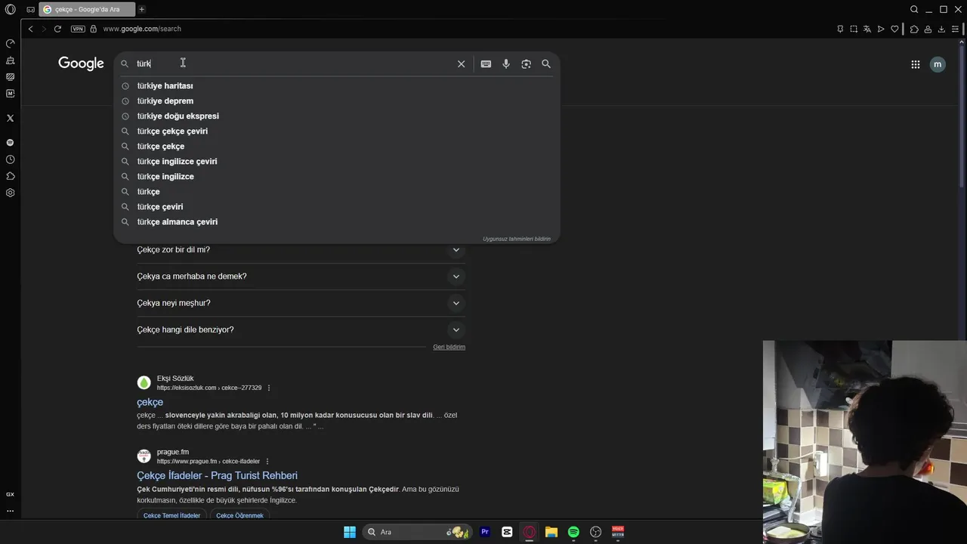Open File Explorer from the taskbar

point(551,532)
